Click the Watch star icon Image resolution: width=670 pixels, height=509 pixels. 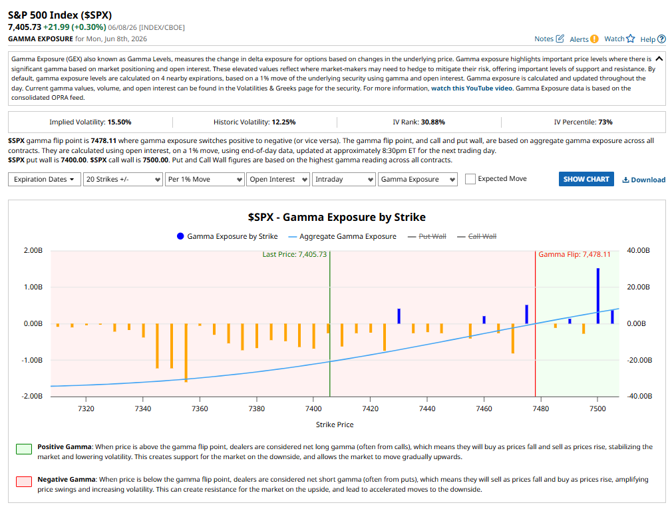point(631,39)
